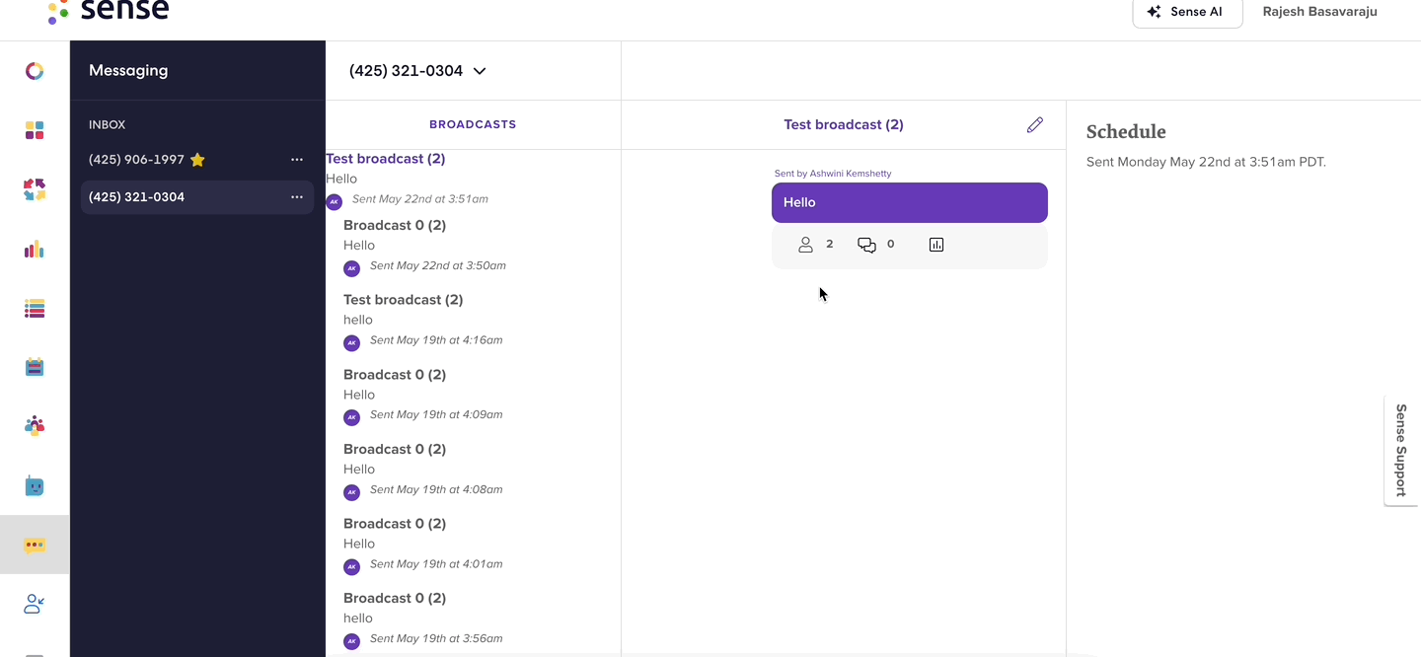
Task: Select the (425) 321-0304 inbox
Action: 197,197
